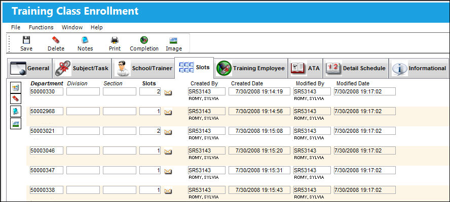The width and height of the screenshot is (450, 202).
Task: Click the Department field containing 50003021
Action: pyautogui.click(x=47, y=131)
